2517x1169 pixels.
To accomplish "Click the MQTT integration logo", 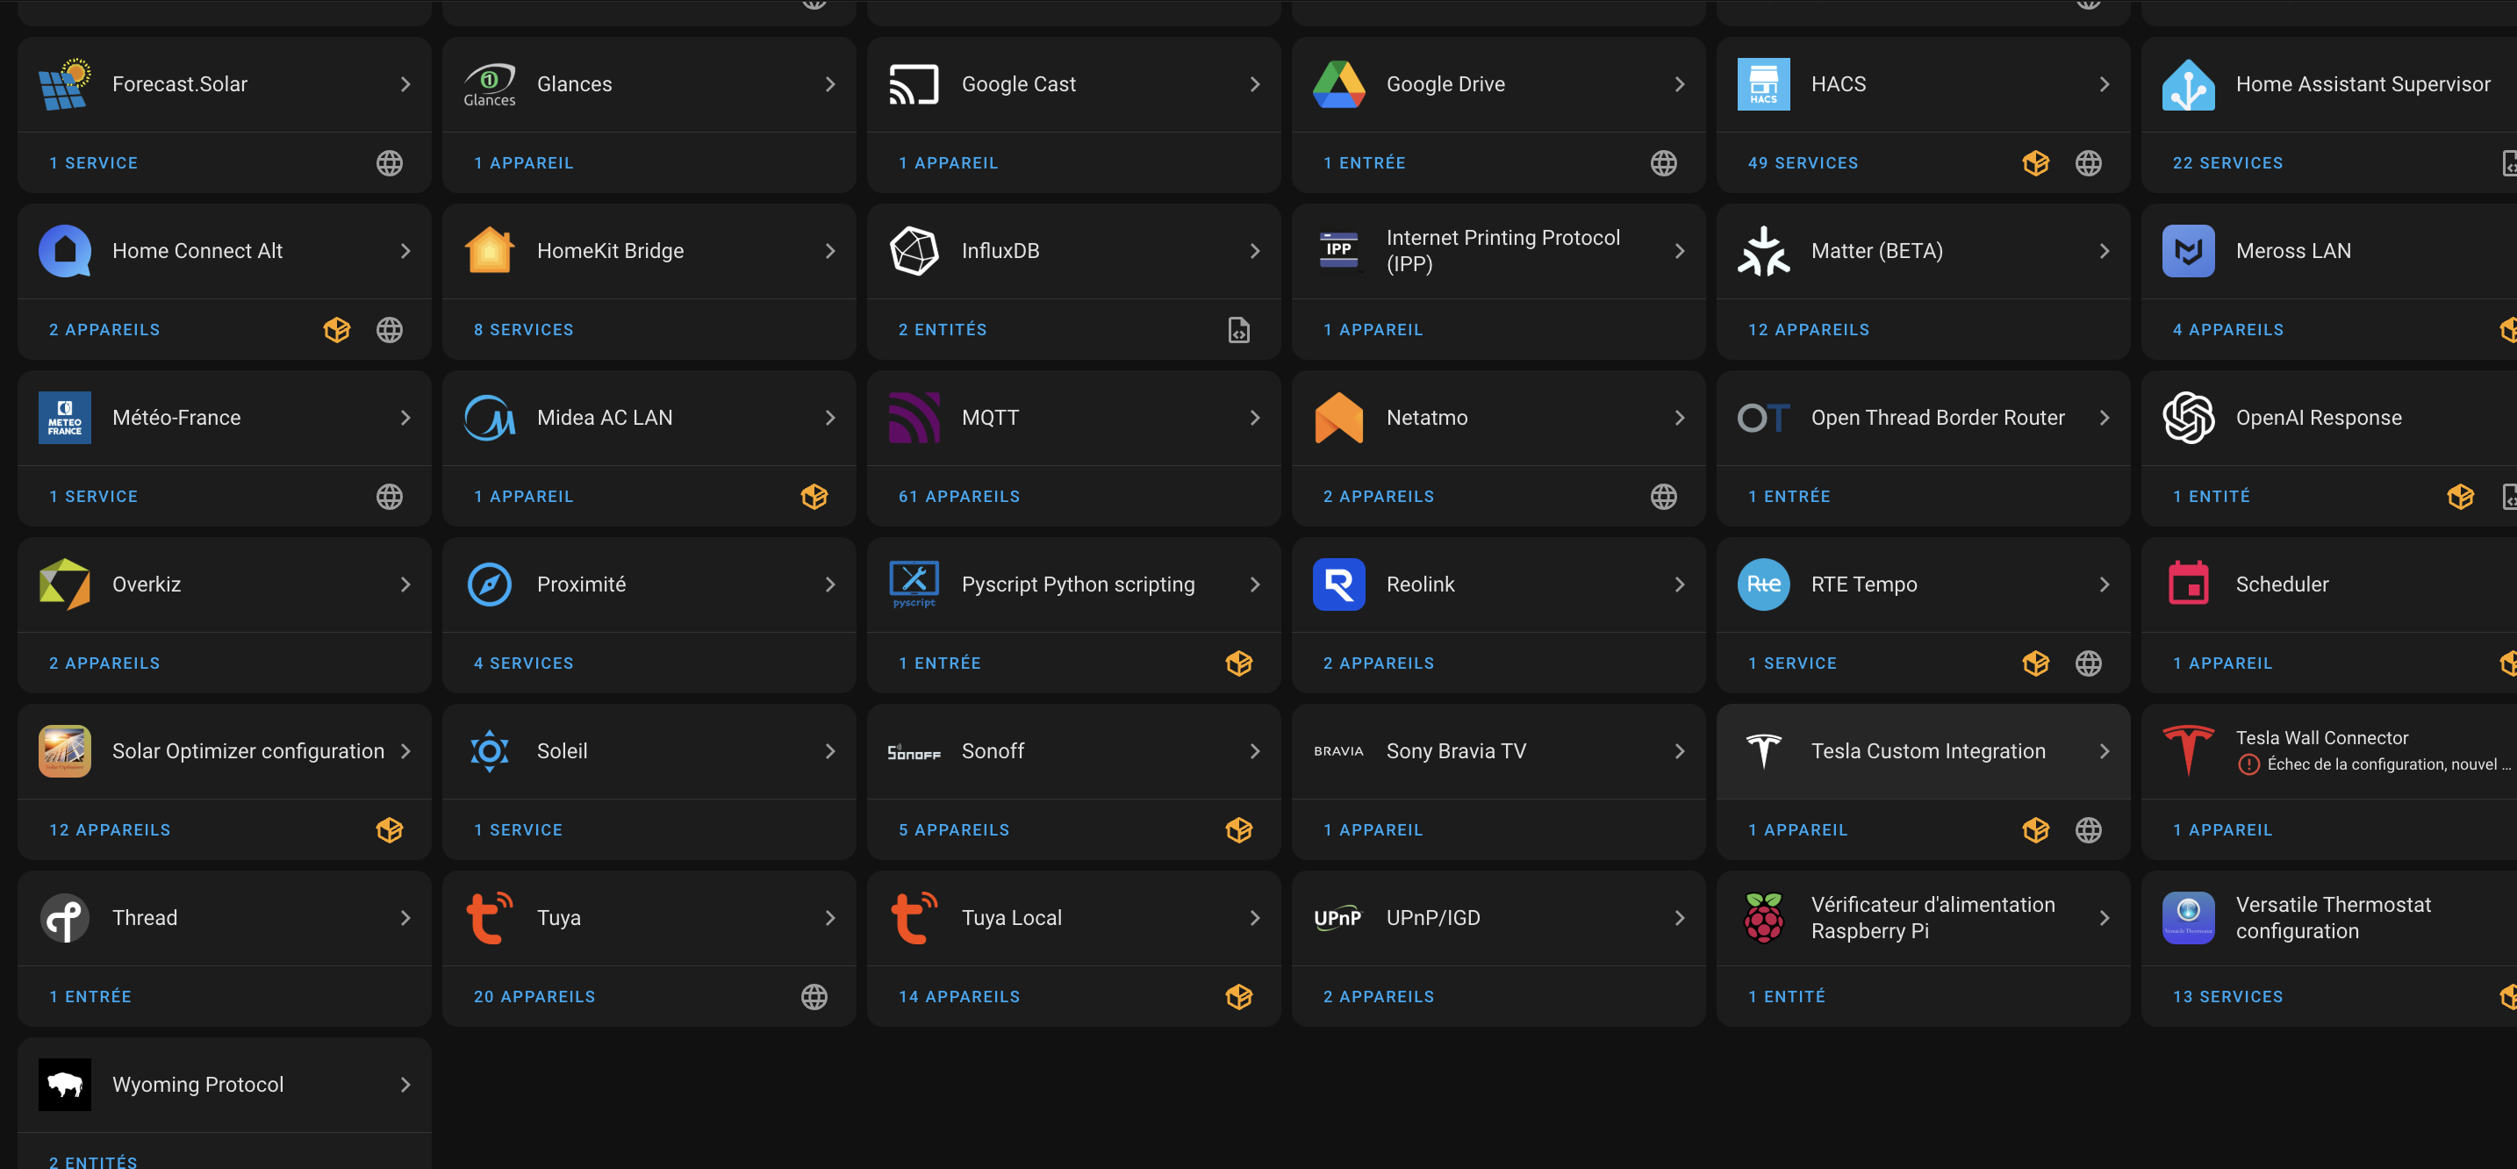I will coord(914,418).
